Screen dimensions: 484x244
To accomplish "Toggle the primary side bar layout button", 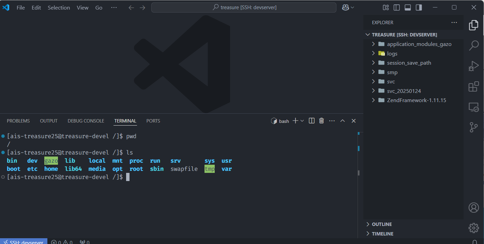I will coord(397,7).
